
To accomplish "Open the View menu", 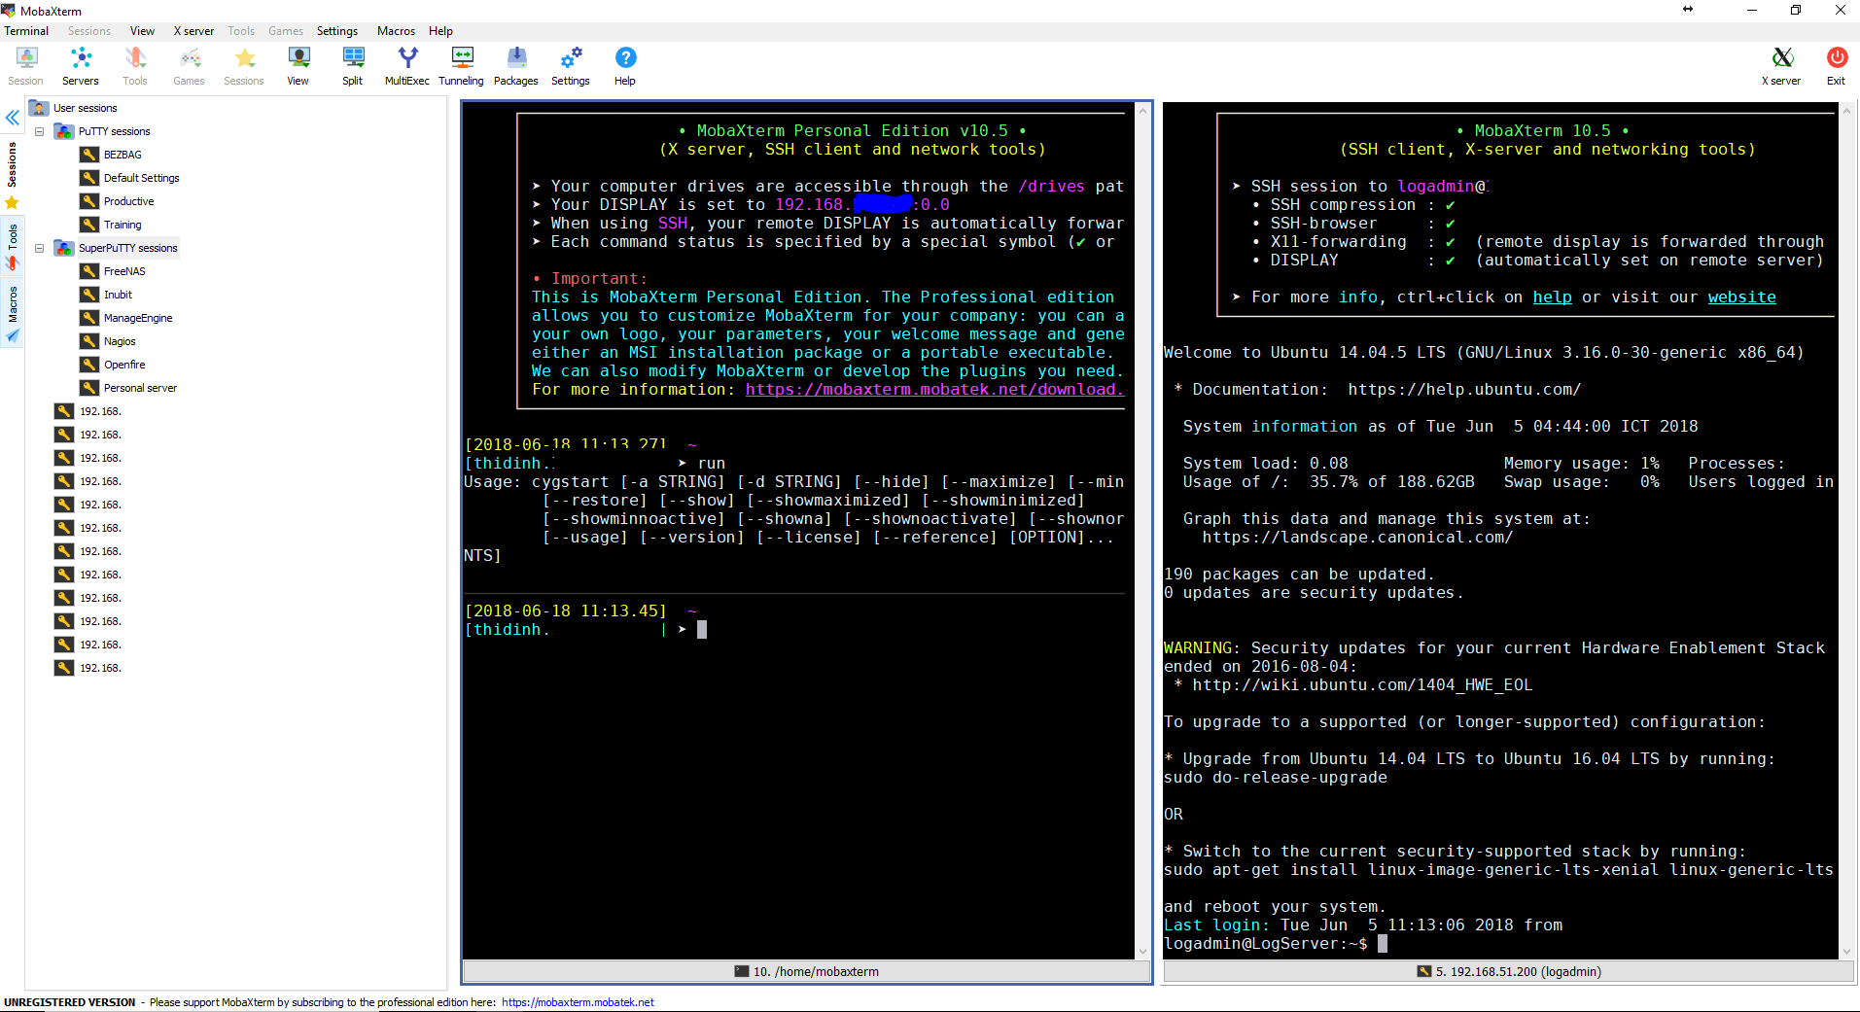I will (142, 31).
